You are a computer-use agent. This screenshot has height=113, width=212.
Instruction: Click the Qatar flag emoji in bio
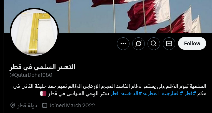(x=43, y=93)
